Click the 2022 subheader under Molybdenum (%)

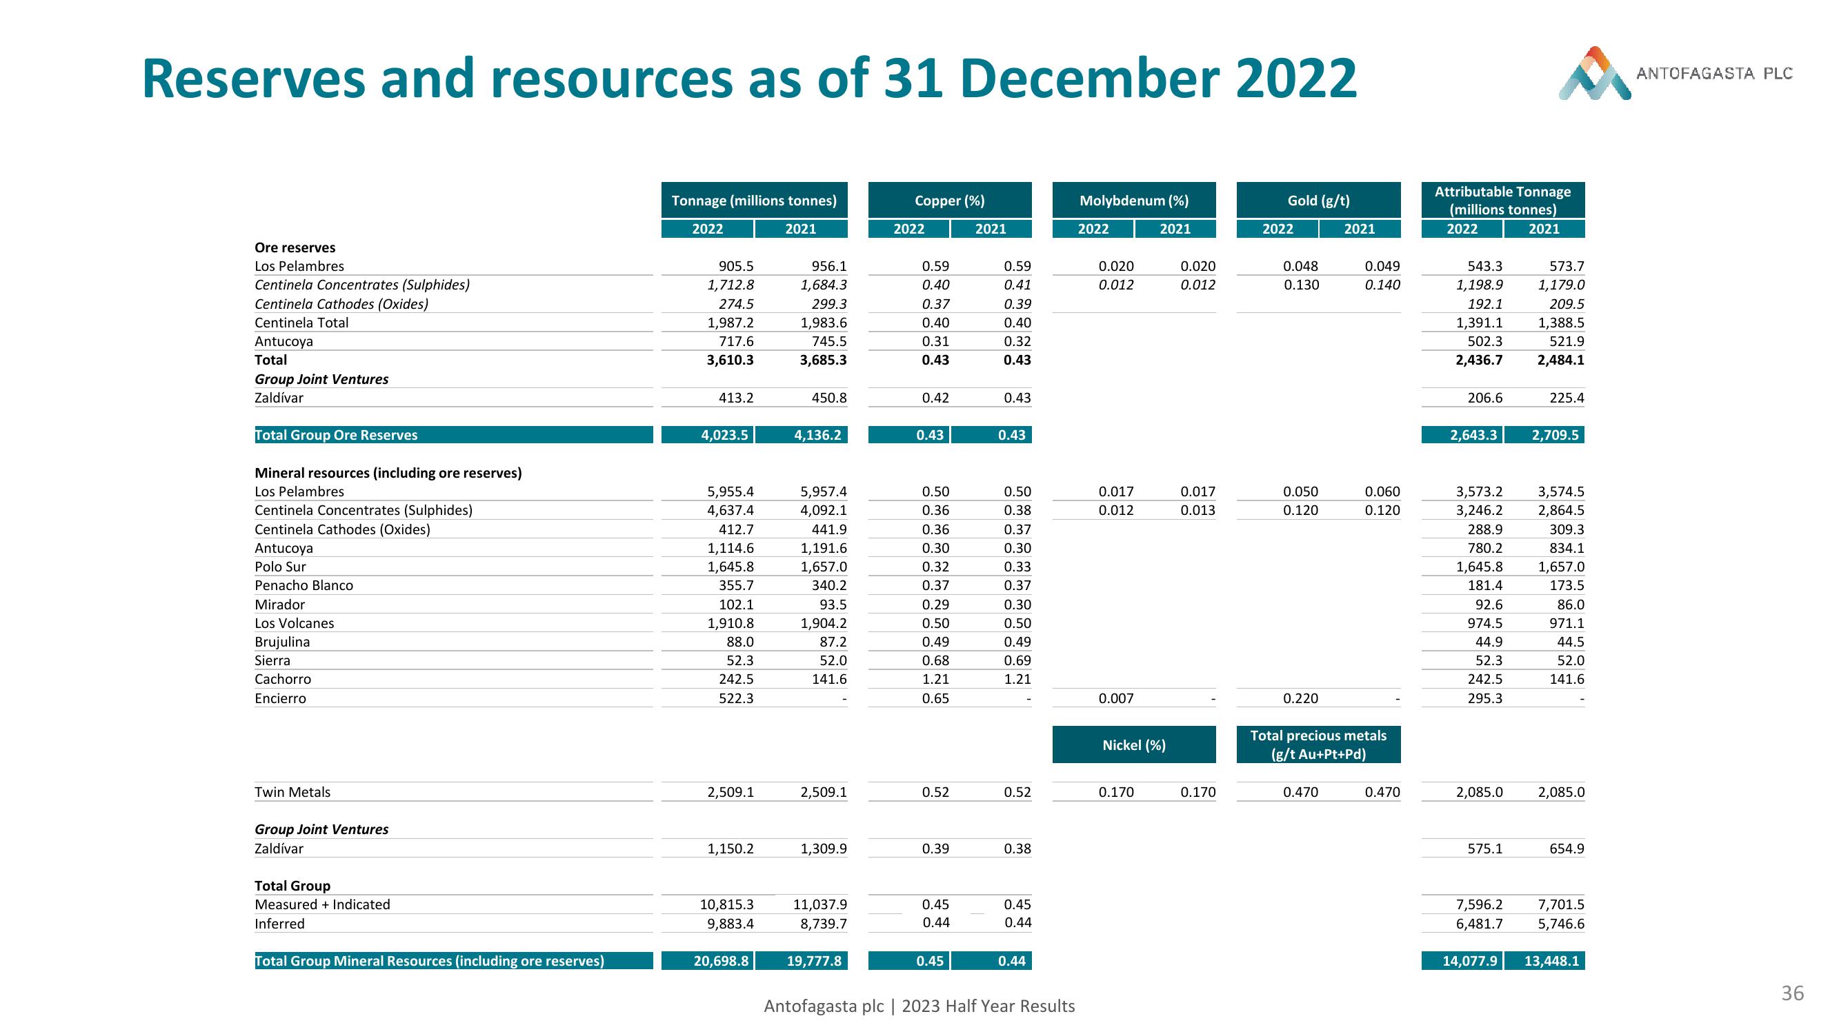pos(1093,229)
